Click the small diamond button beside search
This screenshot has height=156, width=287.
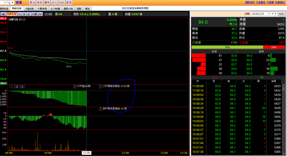point(12,2)
